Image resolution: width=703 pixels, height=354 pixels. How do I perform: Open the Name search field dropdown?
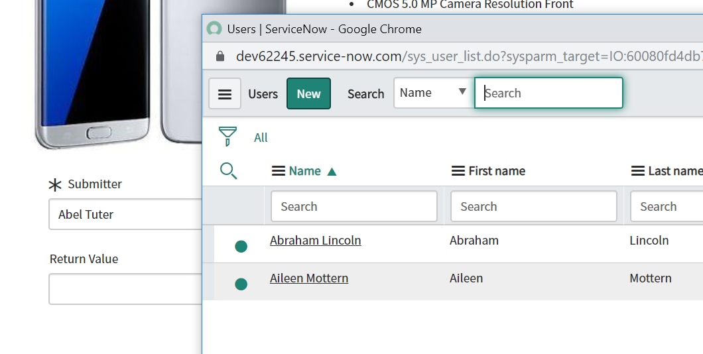[x=434, y=93]
